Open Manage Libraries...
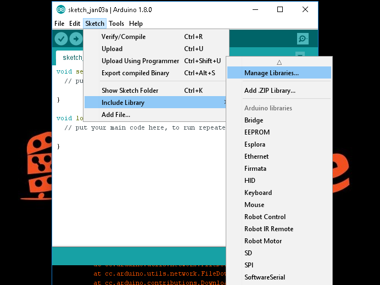 coord(279,72)
